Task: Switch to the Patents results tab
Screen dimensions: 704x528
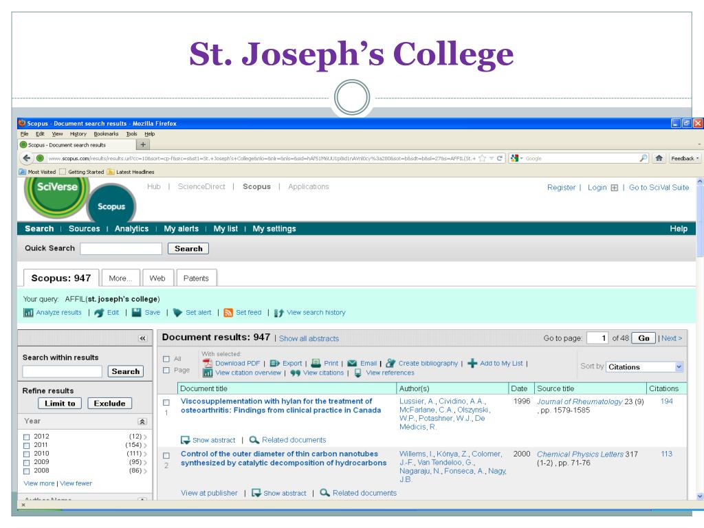Action: pyautogui.click(x=196, y=278)
